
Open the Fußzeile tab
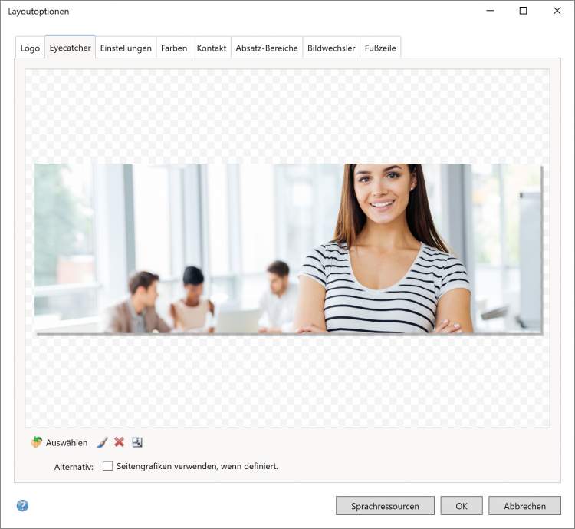pos(380,48)
